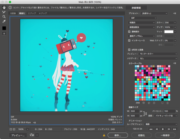The width and height of the screenshot is (180, 139).
Task: Switch to the 2アップ tab
Action: (x=32, y=13)
